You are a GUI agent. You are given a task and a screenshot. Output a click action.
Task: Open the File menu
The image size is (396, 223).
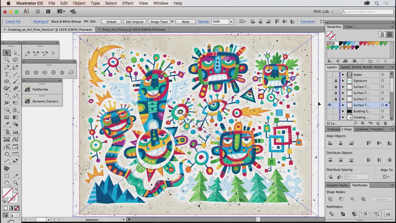52,3
